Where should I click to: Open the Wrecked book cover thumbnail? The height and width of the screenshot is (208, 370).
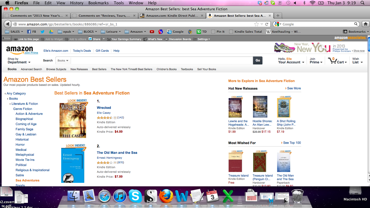pyautogui.click(x=73, y=118)
